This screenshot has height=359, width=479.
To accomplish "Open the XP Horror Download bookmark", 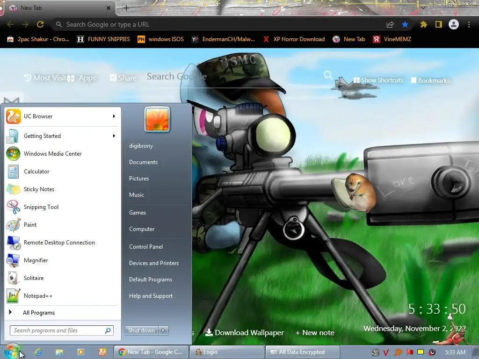I will point(294,39).
